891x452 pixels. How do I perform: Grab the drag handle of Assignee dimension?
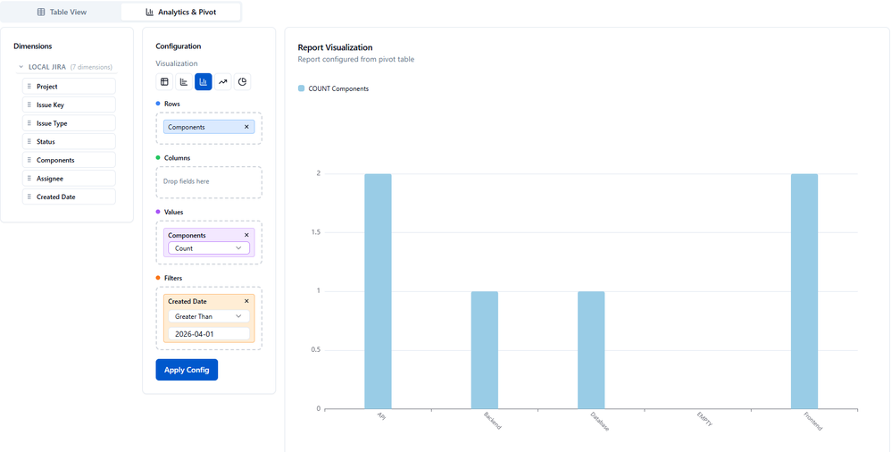(29, 179)
